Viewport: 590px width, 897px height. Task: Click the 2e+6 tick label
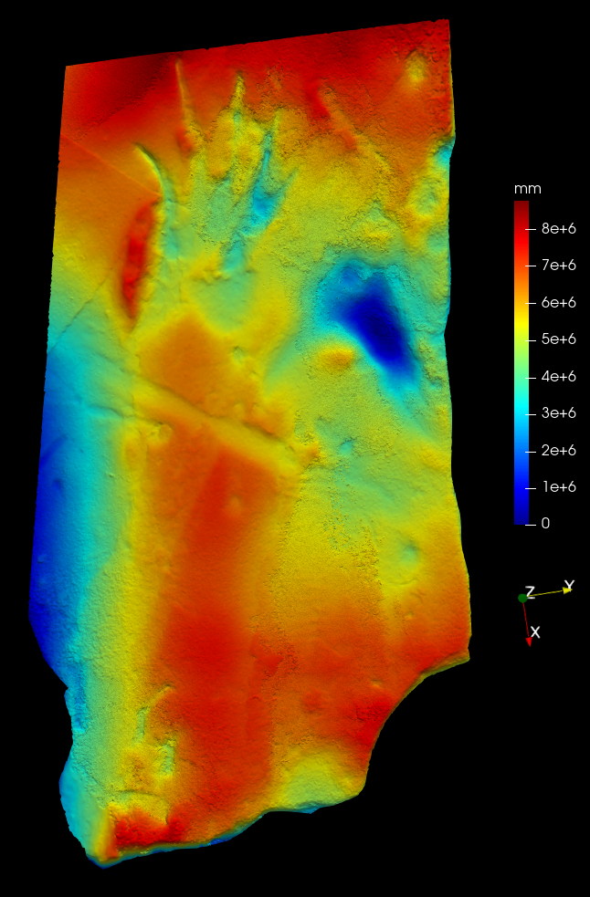click(558, 450)
